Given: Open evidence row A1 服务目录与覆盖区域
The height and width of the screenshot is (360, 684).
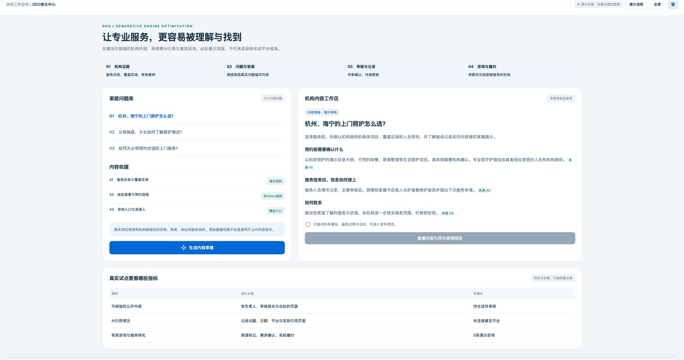Looking at the screenshot, I should coord(197,181).
